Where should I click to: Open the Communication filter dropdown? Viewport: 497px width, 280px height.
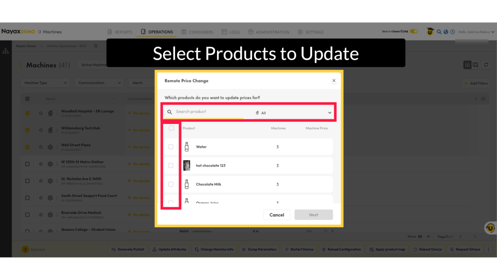pos(100,83)
